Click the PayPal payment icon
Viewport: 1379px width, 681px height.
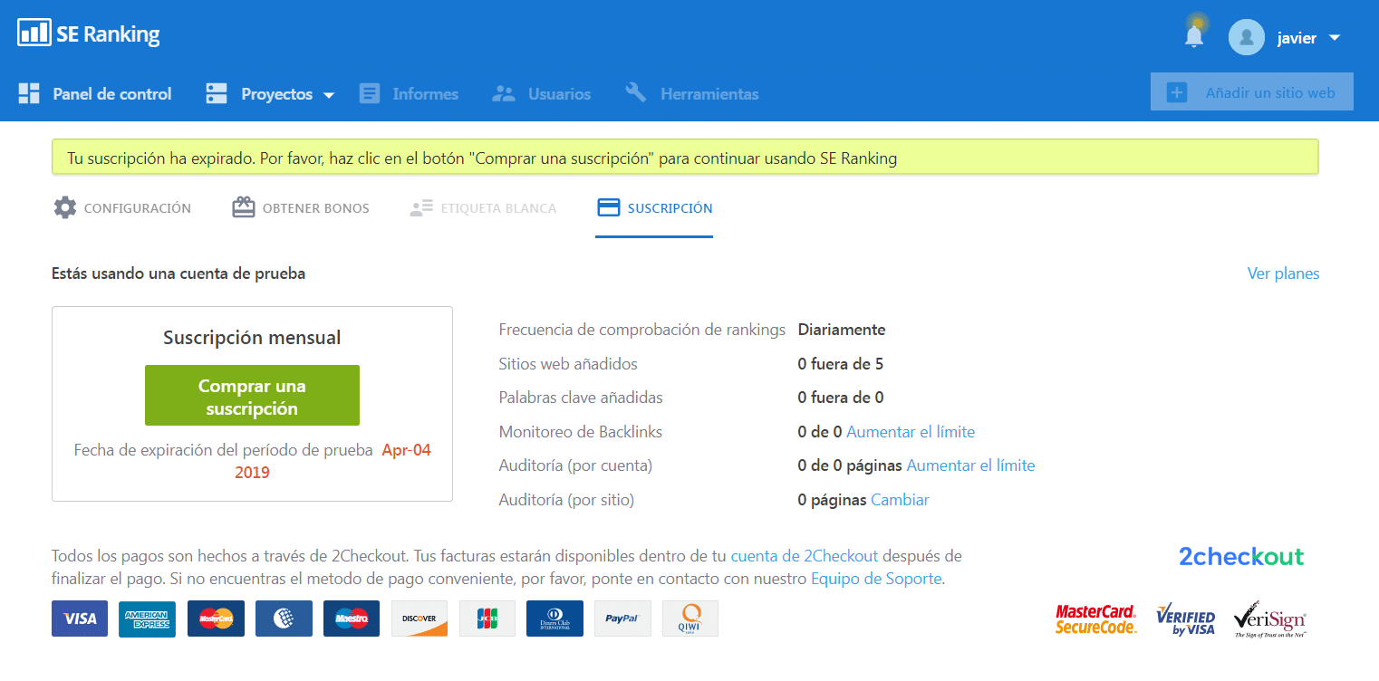point(622,618)
